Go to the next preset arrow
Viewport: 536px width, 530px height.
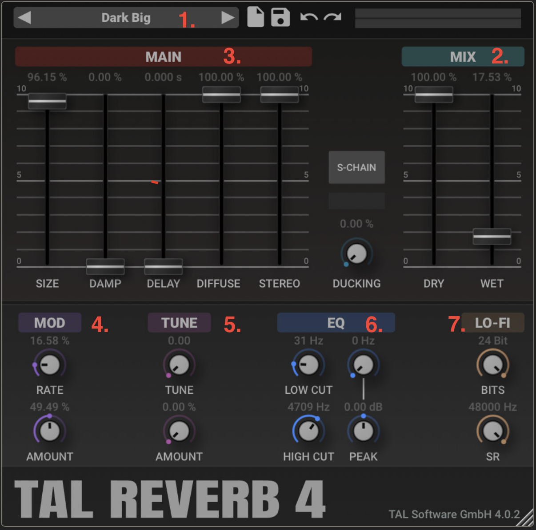tap(228, 18)
